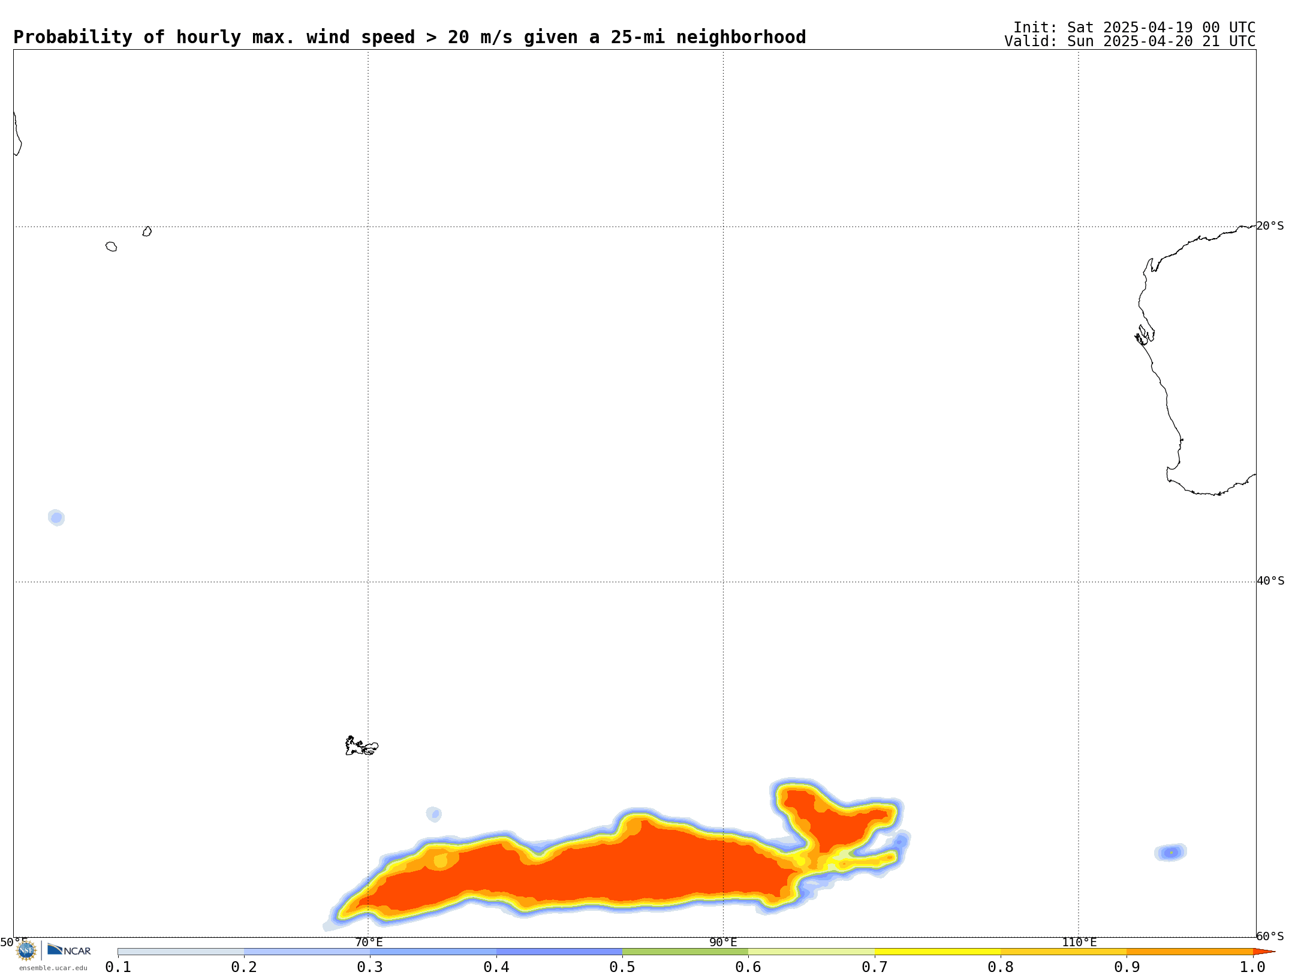This screenshot has height=975, width=1295.
Task: Click the 0.2–0.3 light blue colorbar segment
Action: pyautogui.click(x=307, y=952)
